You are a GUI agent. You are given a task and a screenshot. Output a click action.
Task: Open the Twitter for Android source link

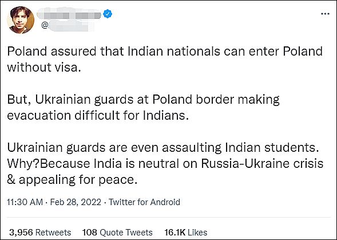pyautogui.click(x=144, y=202)
